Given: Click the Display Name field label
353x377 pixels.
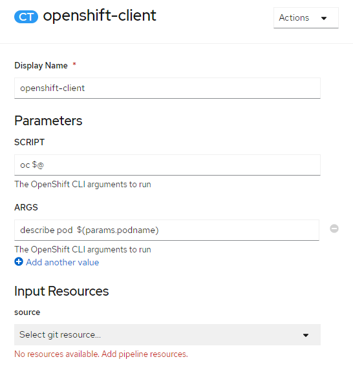Looking at the screenshot, I should point(41,65).
